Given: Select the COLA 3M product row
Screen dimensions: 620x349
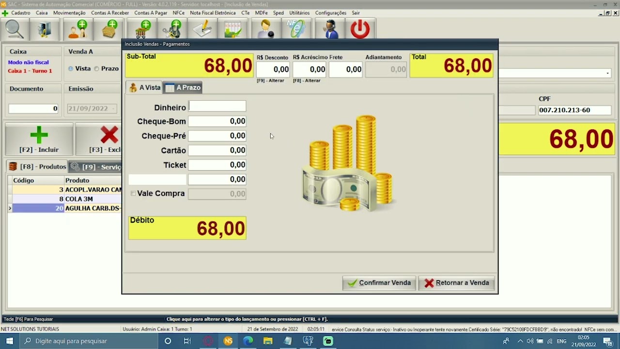Looking at the screenshot, I should point(66,199).
